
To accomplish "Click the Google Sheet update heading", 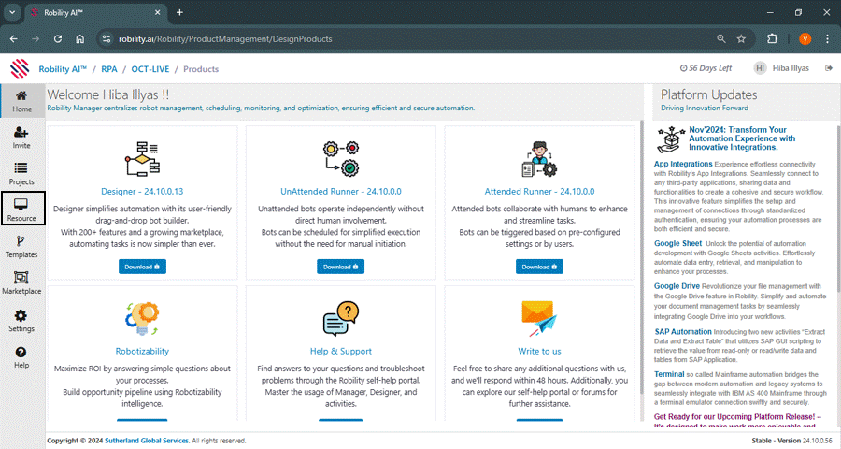I will pos(677,243).
